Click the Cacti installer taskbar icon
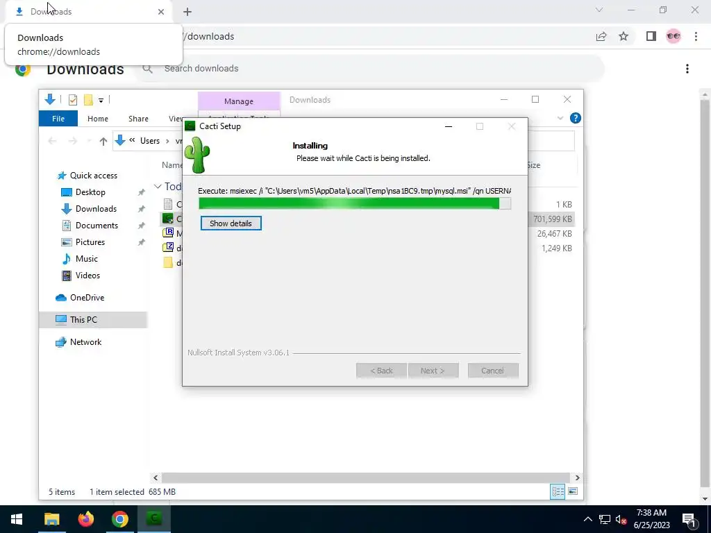The width and height of the screenshot is (711, 533). coord(153,519)
